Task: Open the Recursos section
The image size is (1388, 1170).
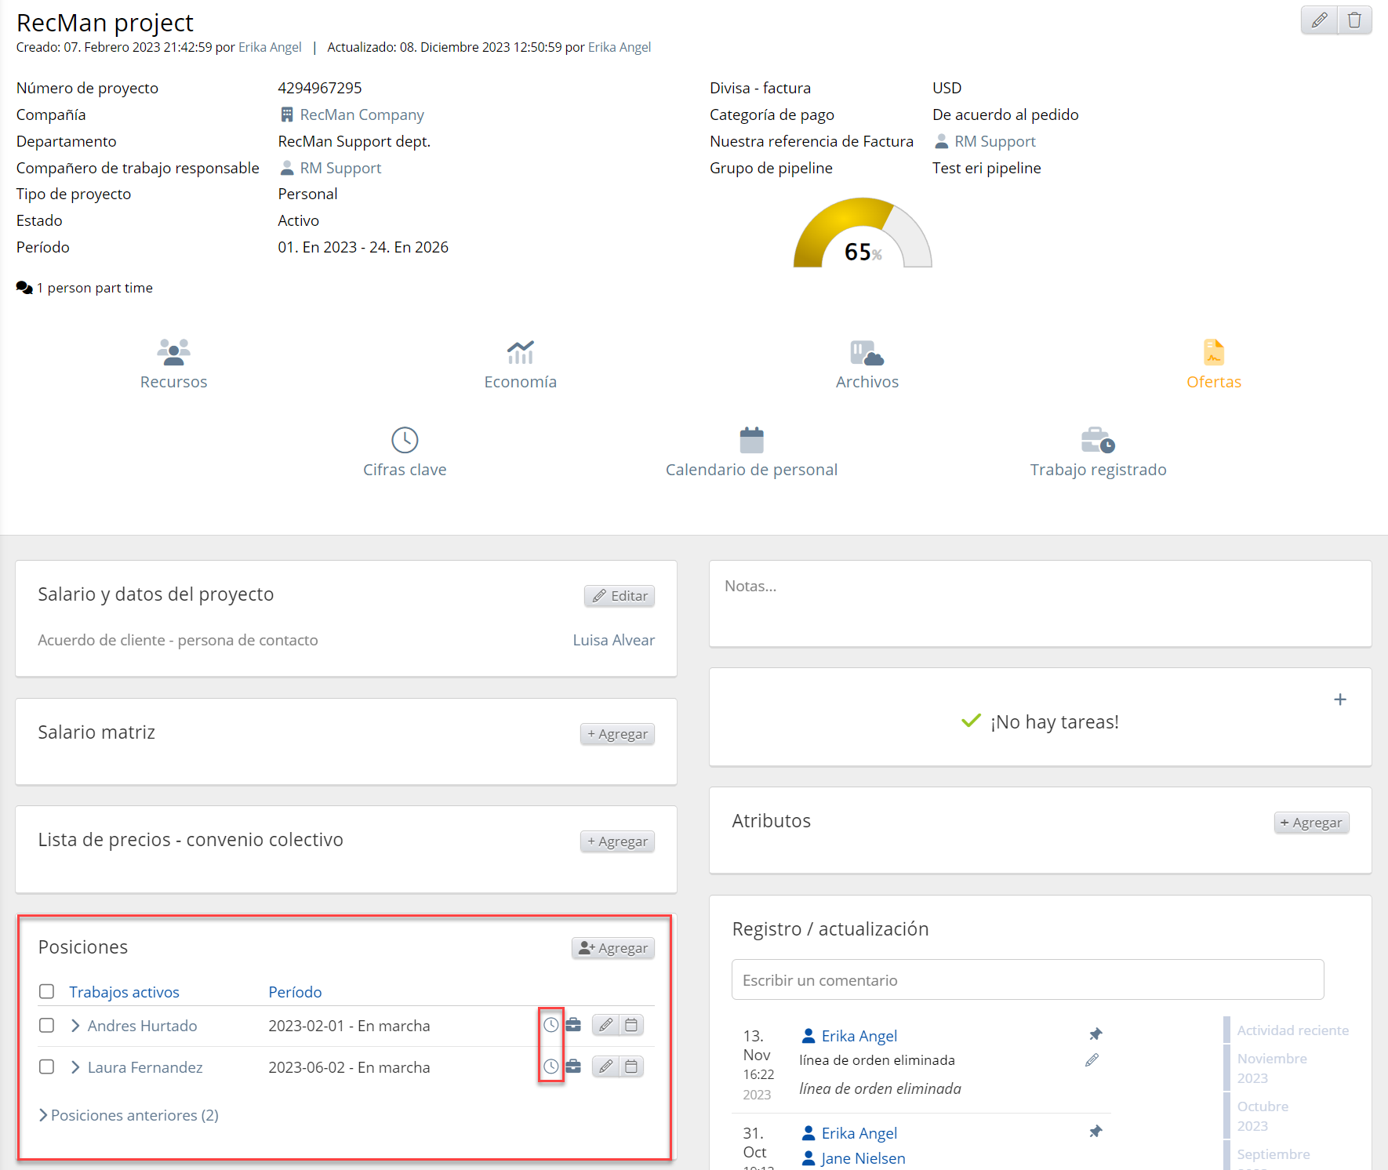Action: point(173,364)
